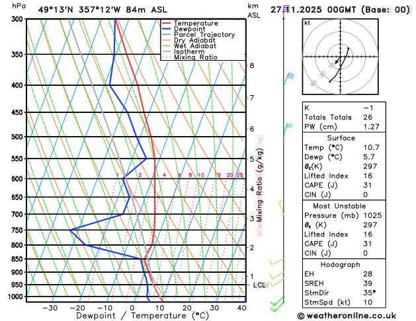Screen dimensions: 416x321
Task: Click the green wind barb near 850 hPa
Action: point(276,262)
